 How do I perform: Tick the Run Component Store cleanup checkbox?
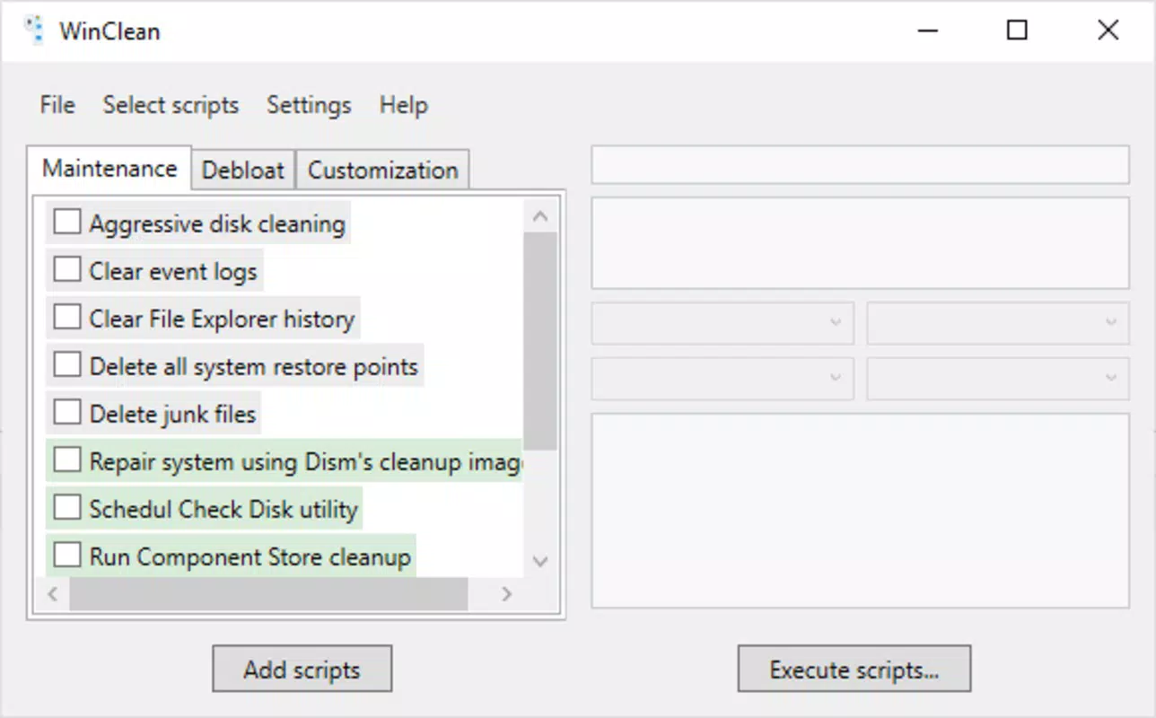67,556
